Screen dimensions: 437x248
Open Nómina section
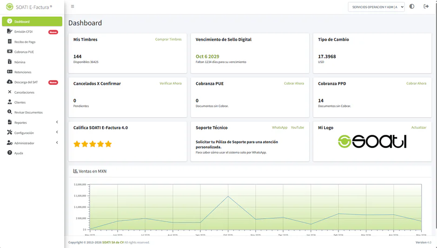[32, 62]
